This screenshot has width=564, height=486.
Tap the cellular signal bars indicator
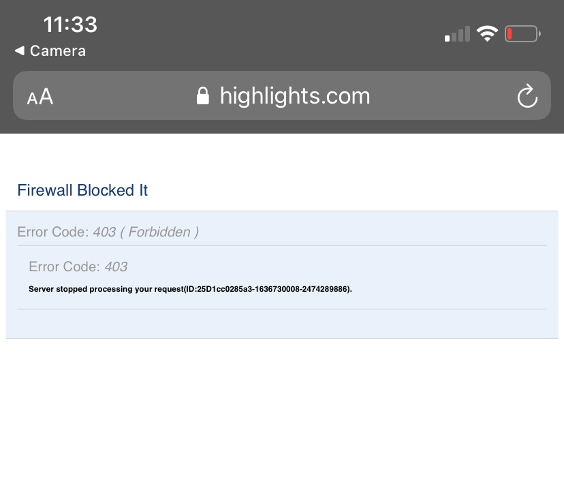coord(456,33)
